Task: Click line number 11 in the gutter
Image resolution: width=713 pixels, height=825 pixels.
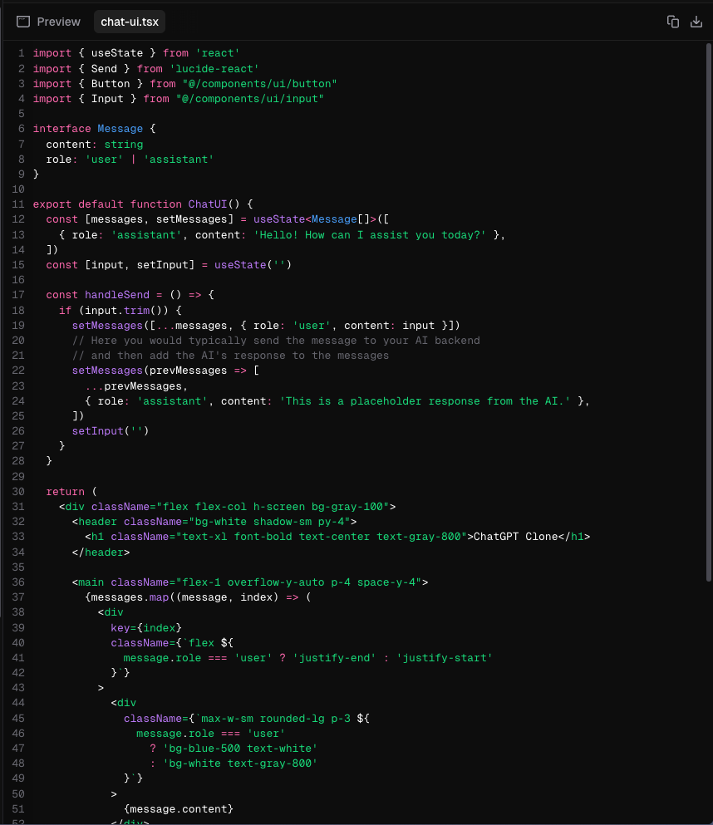Action: (18, 204)
